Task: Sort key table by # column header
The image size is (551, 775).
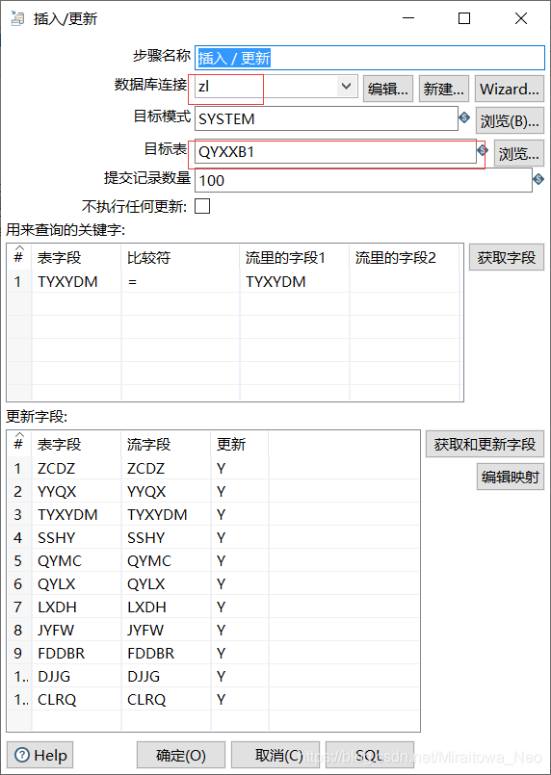Action: point(19,256)
